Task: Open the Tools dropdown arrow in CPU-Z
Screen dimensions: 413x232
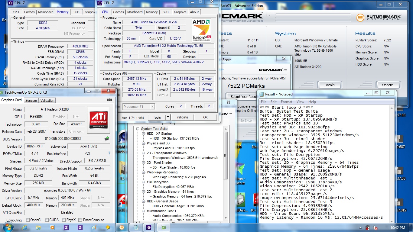Action: (x=168, y=117)
